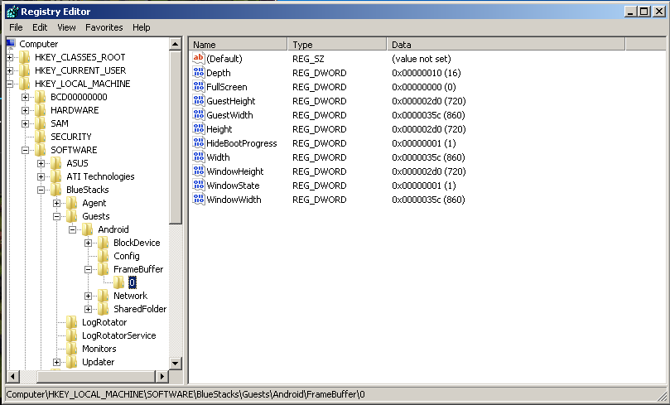Image resolution: width=670 pixels, height=405 pixels.
Task: Click the Width DWORD icon
Action: [199, 157]
